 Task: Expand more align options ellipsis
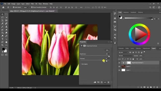(81, 7)
